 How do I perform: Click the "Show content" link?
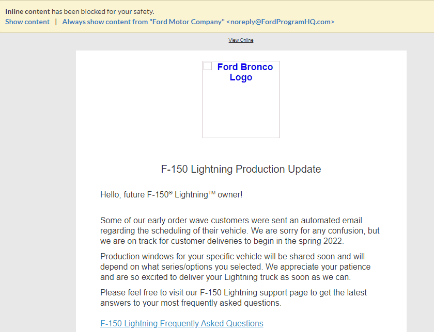point(27,22)
